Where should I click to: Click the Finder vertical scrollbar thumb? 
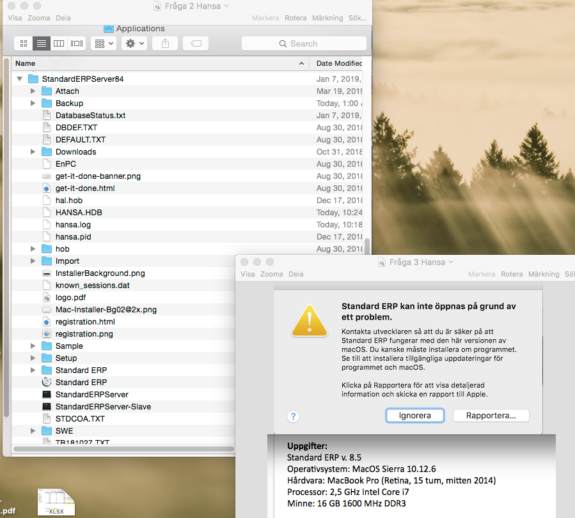[x=366, y=246]
